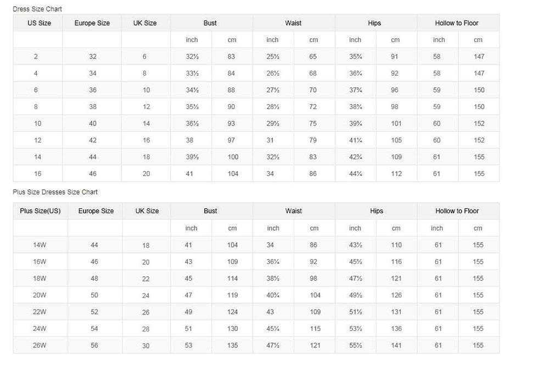The image size is (549, 366).
Task: Click UK size 10 cell
Action: pyautogui.click(x=146, y=90)
